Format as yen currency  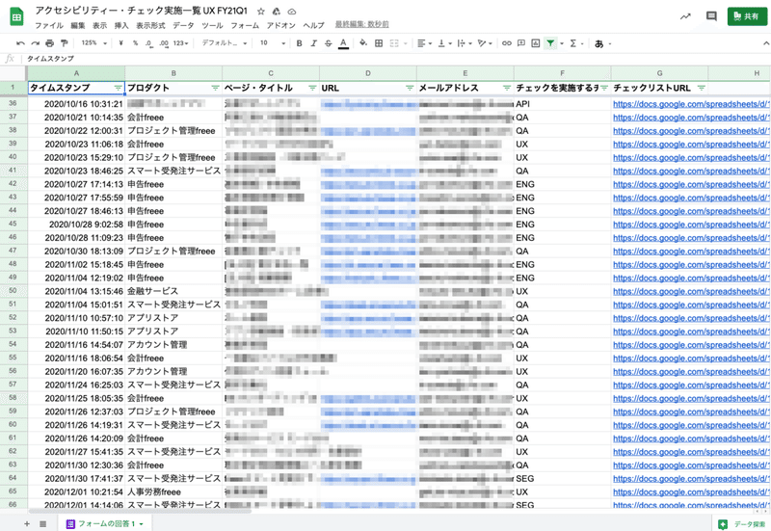120,43
